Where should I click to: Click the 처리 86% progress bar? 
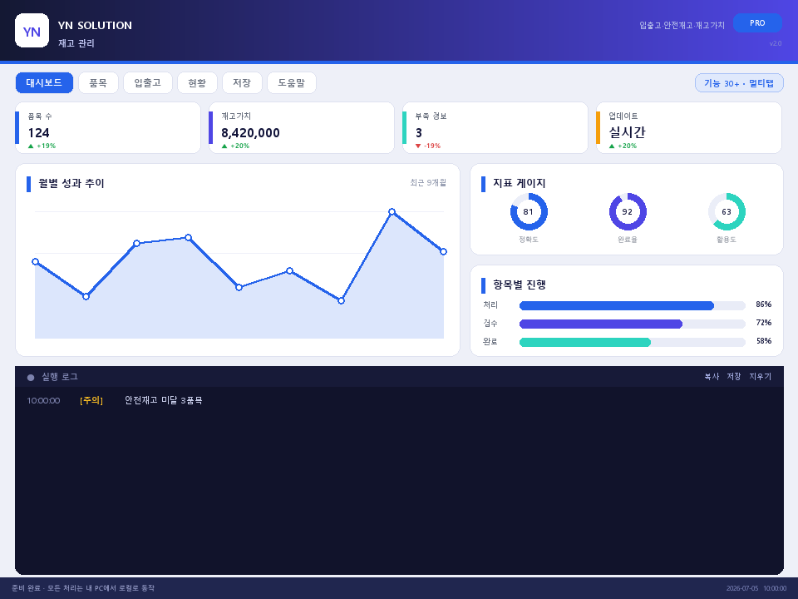click(x=632, y=305)
